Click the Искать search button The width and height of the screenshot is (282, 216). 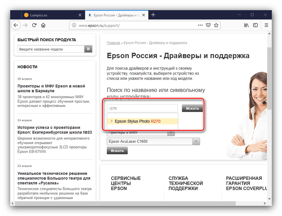coord(192,108)
